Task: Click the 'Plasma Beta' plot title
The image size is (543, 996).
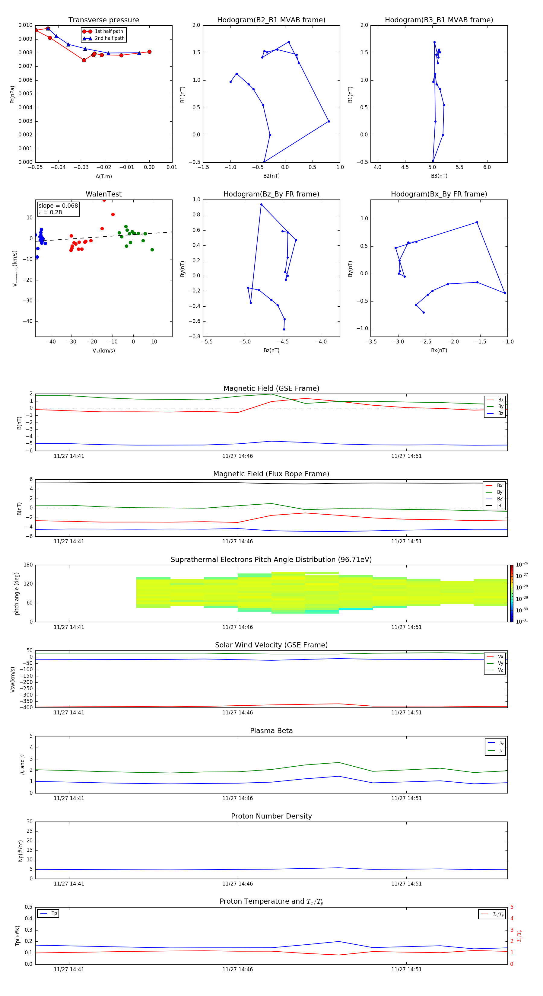Action: pos(271,731)
